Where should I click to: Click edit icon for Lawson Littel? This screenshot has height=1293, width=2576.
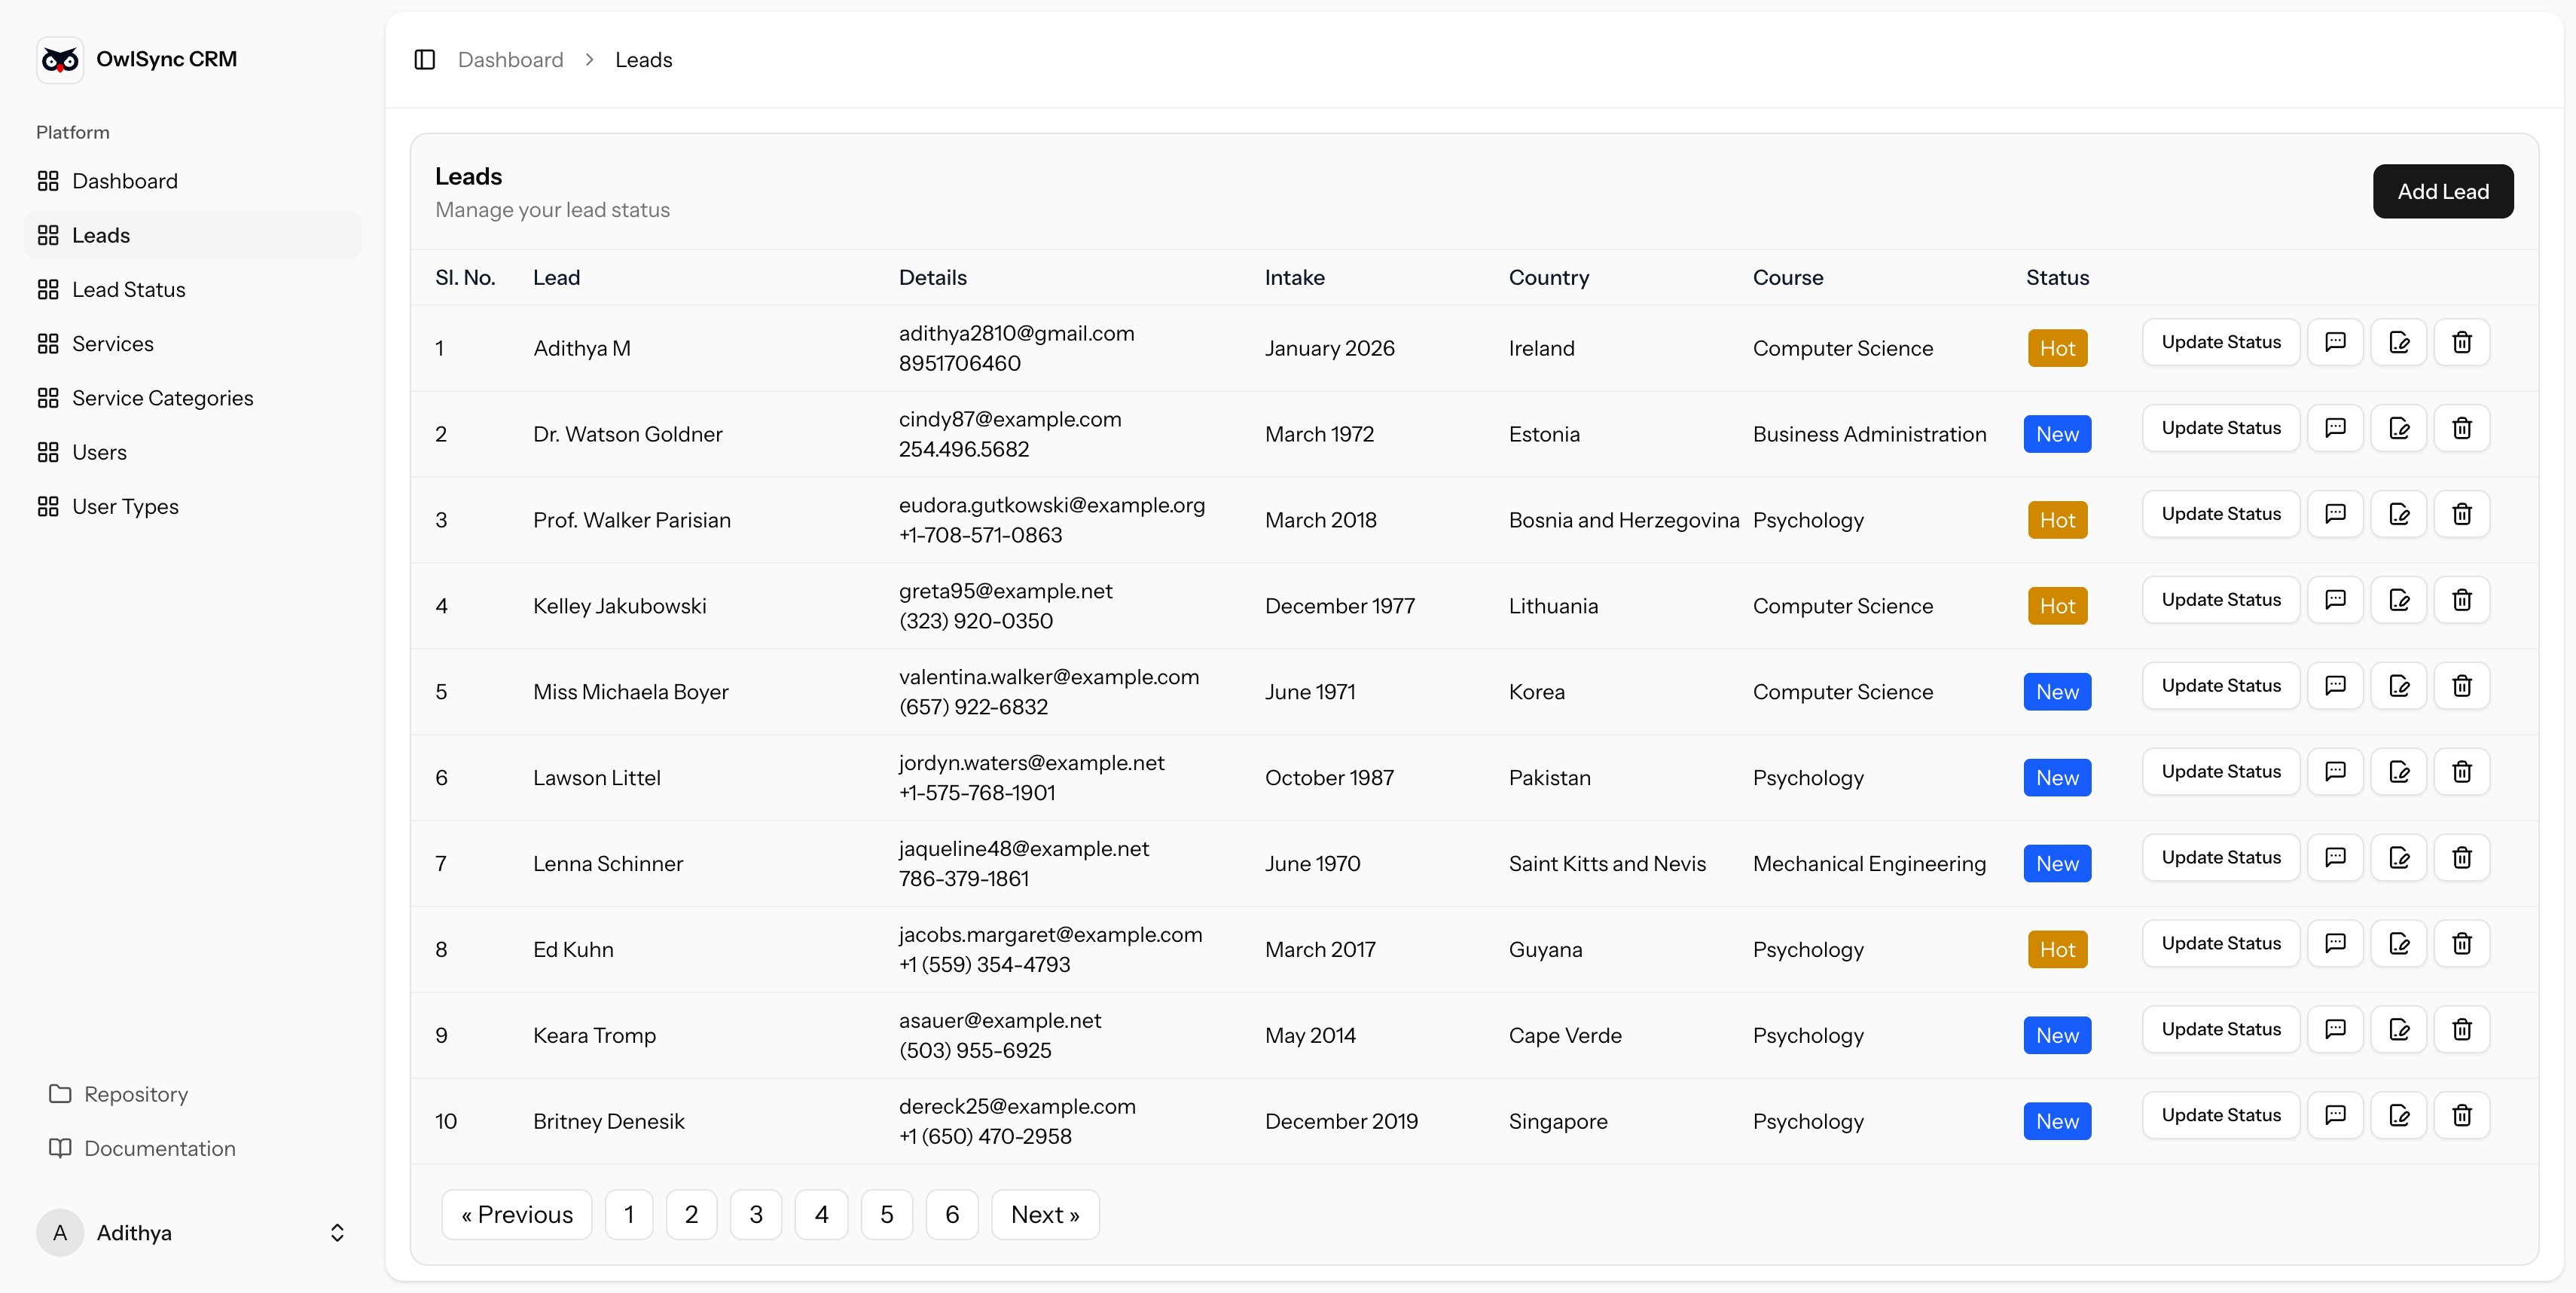[x=2399, y=772]
